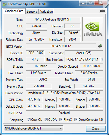Switch to the Validation tab
This screenshot has width=109, height=135.
click(46, 12)
